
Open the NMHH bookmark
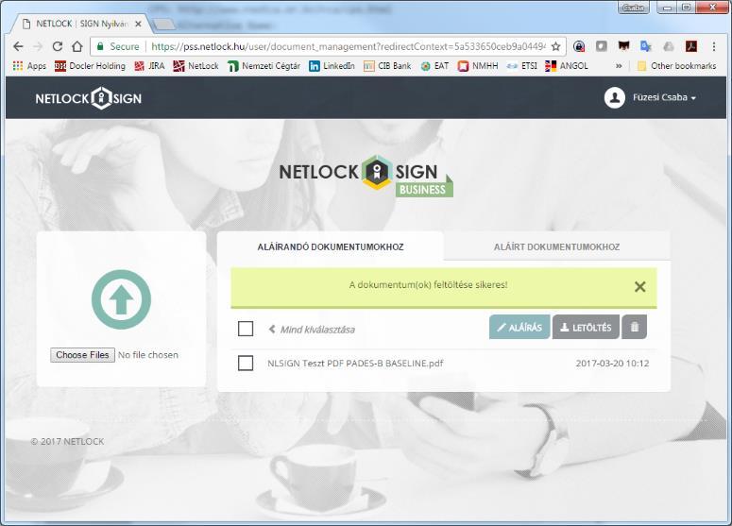(x=478, y=66)
